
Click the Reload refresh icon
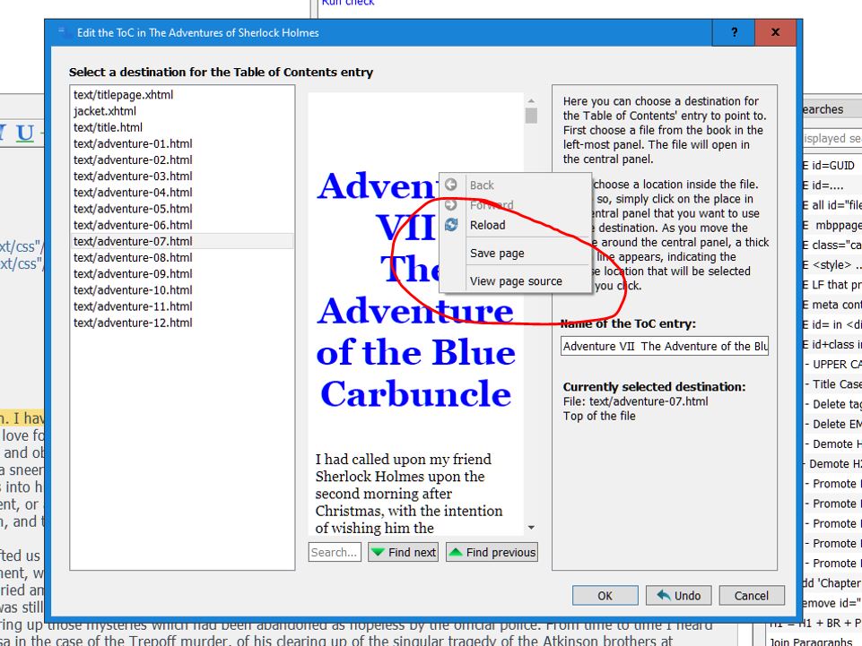pos(451,225)
